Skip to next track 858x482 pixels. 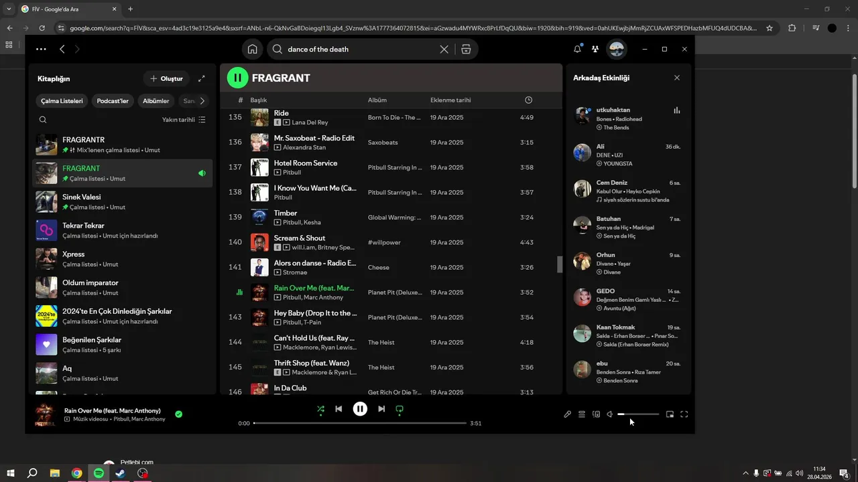click(x=381, y=409)
